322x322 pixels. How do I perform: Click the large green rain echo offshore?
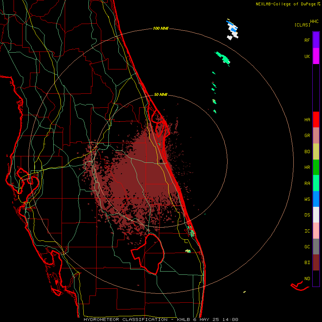point(223,58)
